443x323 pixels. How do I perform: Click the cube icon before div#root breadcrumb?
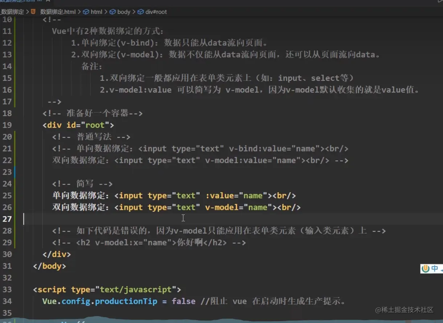(x=141, y=12)
